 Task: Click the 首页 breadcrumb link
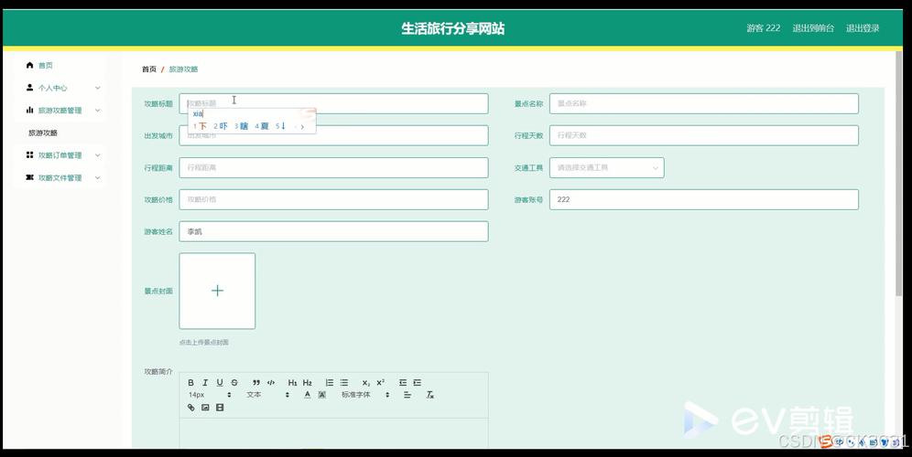(x=149, y=69)
